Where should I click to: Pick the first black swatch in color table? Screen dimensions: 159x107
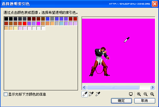tap(6, 19)
